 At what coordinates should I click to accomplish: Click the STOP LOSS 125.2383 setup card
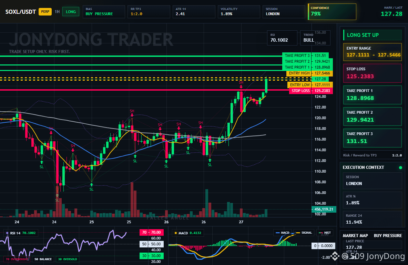[x=373, y=73]
